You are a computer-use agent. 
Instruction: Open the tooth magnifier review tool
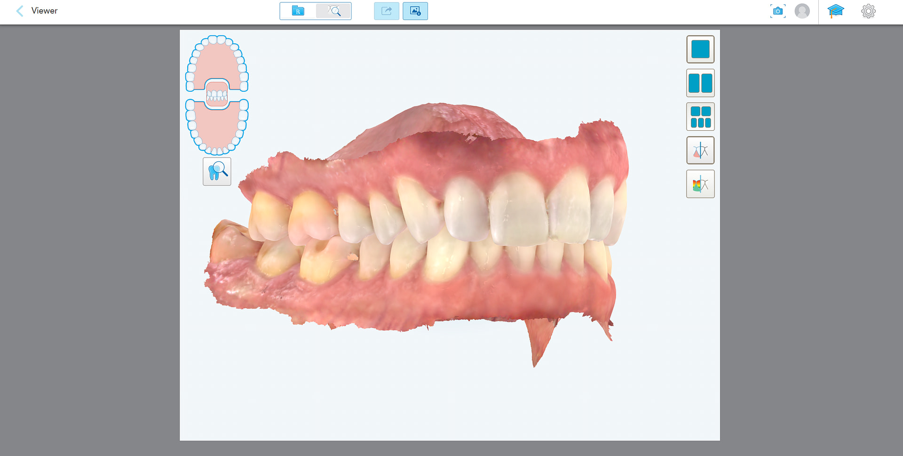coord(217,172)
